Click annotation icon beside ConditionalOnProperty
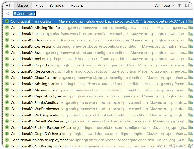The image size is (194, 149). point(7,65)
